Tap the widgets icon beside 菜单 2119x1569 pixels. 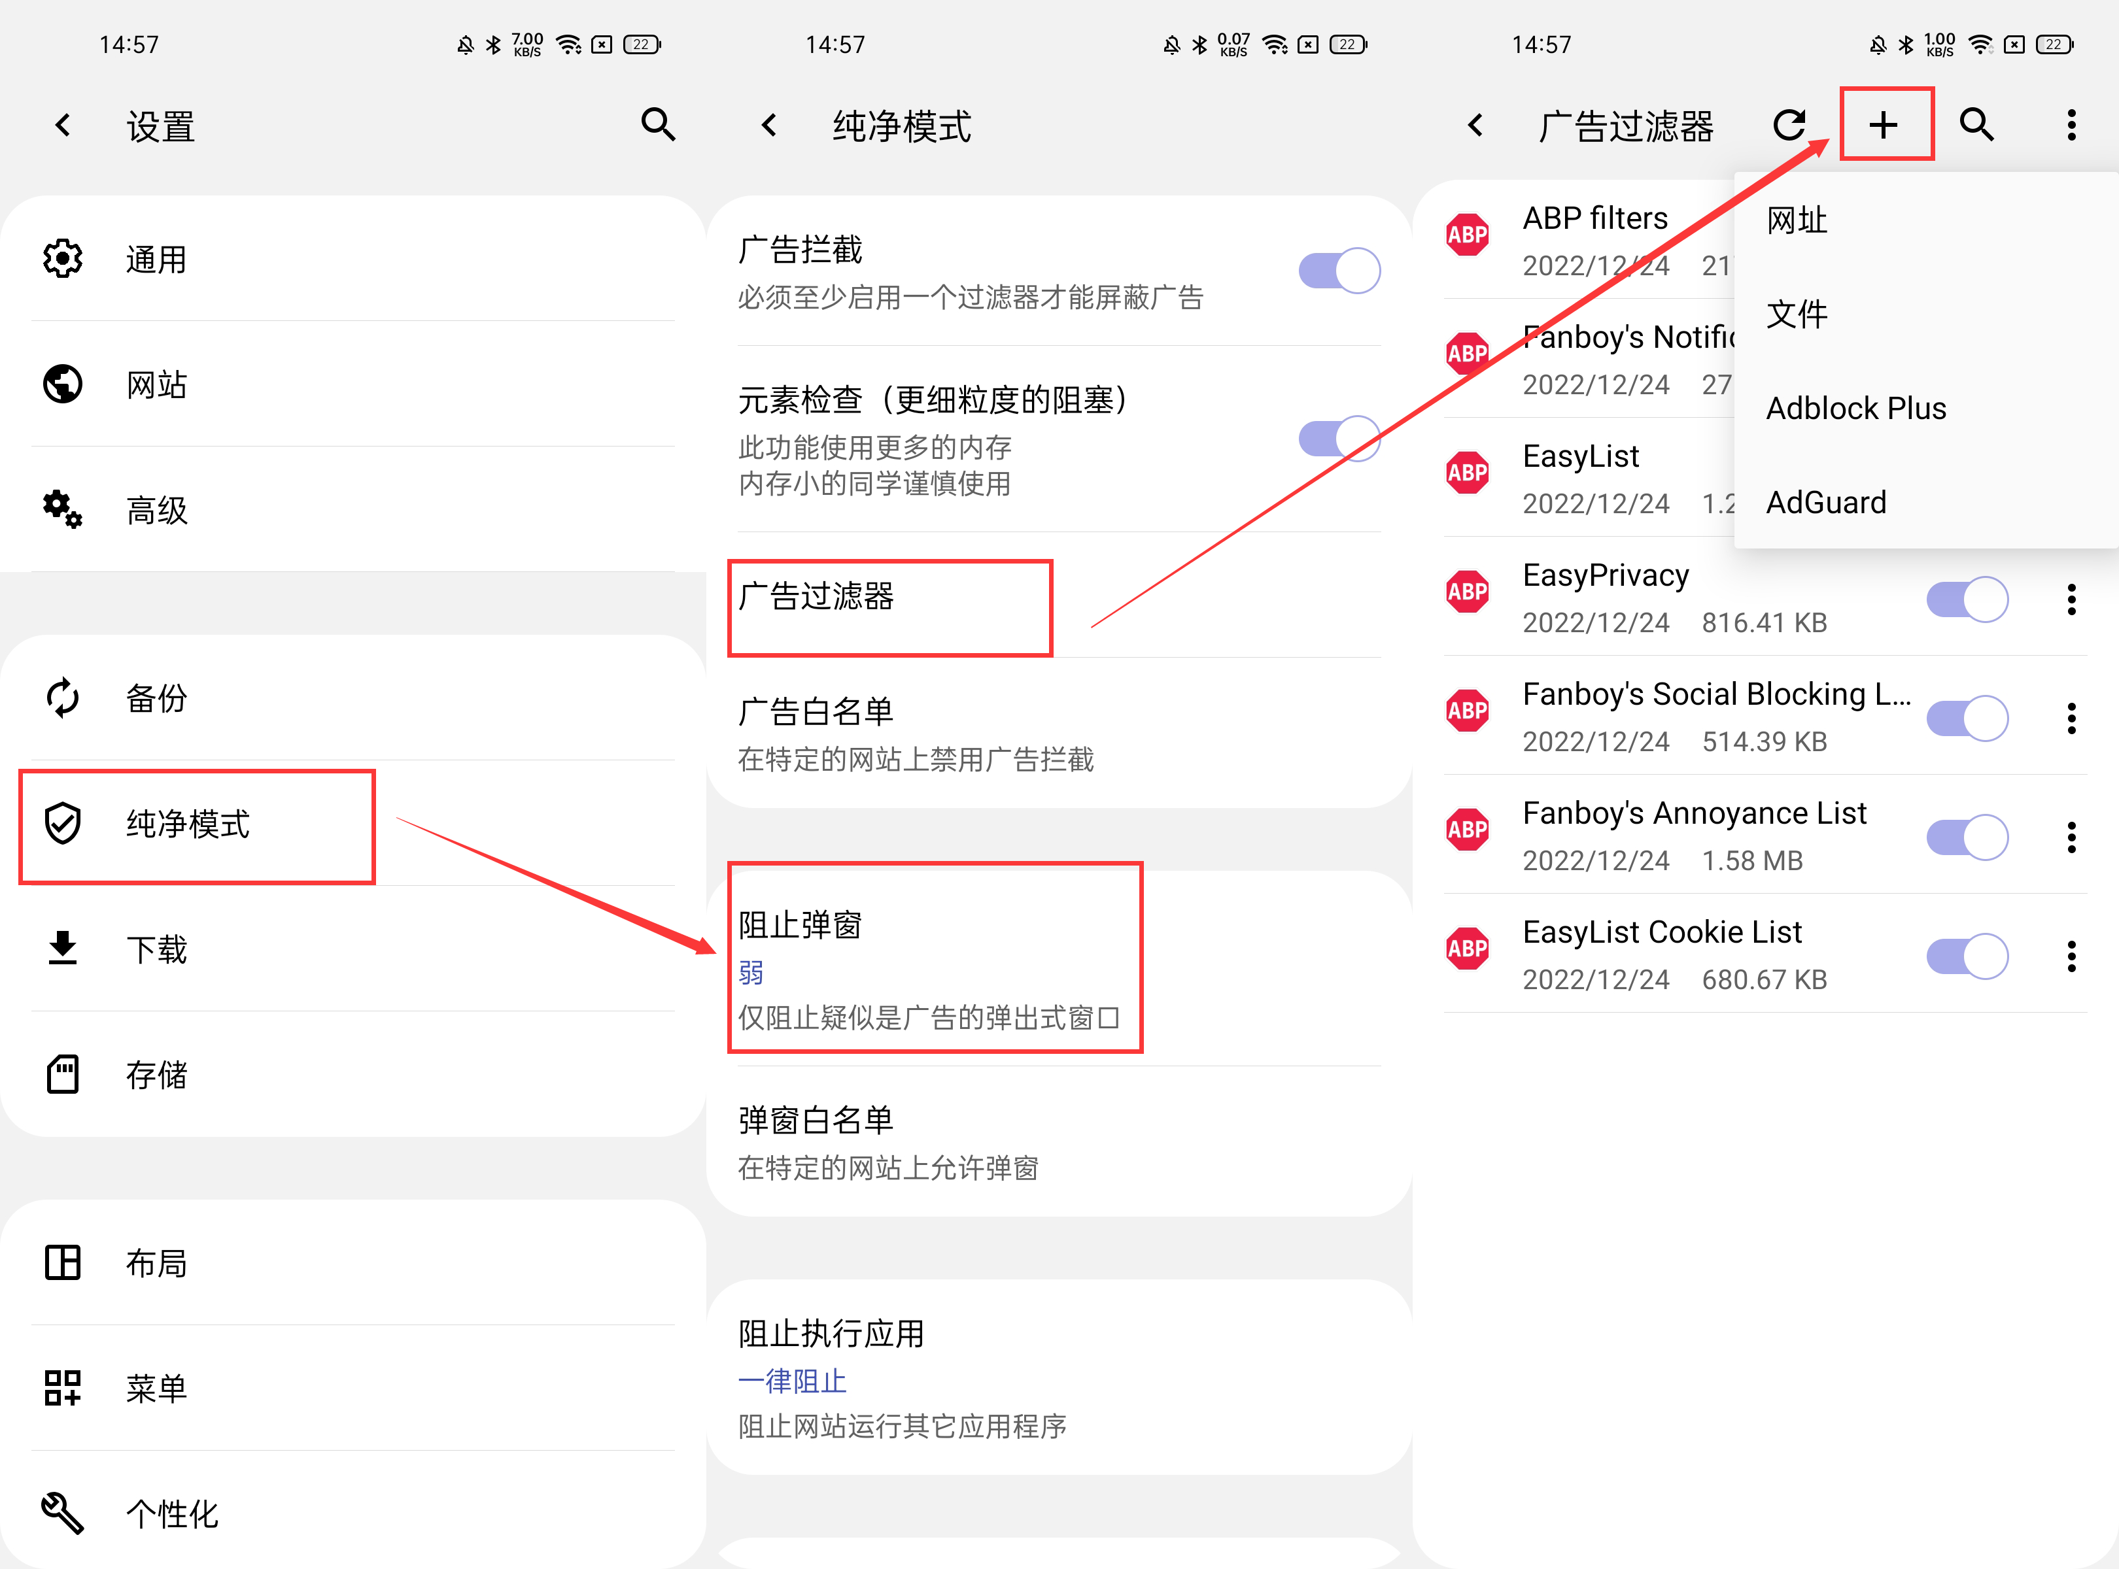(x=63, y=1388)
